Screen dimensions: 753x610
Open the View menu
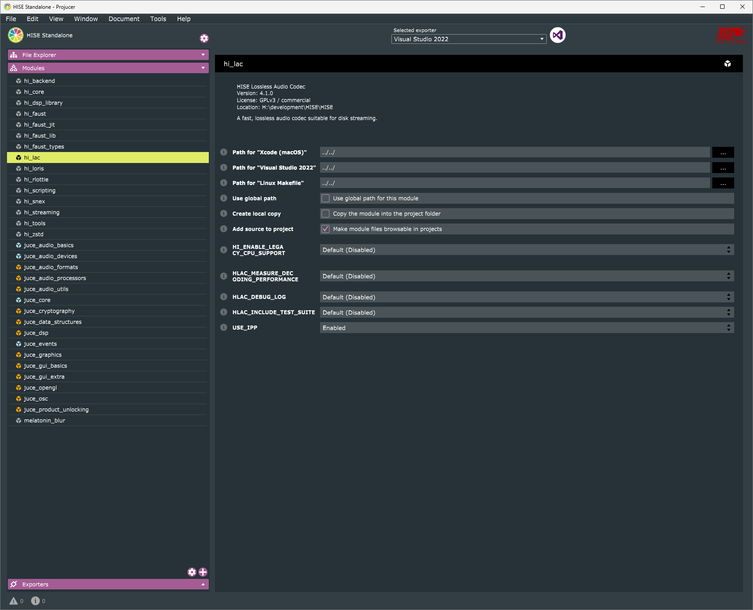(x=56, y=19)
